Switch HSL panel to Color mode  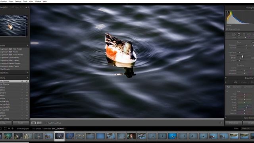point(244,82)
